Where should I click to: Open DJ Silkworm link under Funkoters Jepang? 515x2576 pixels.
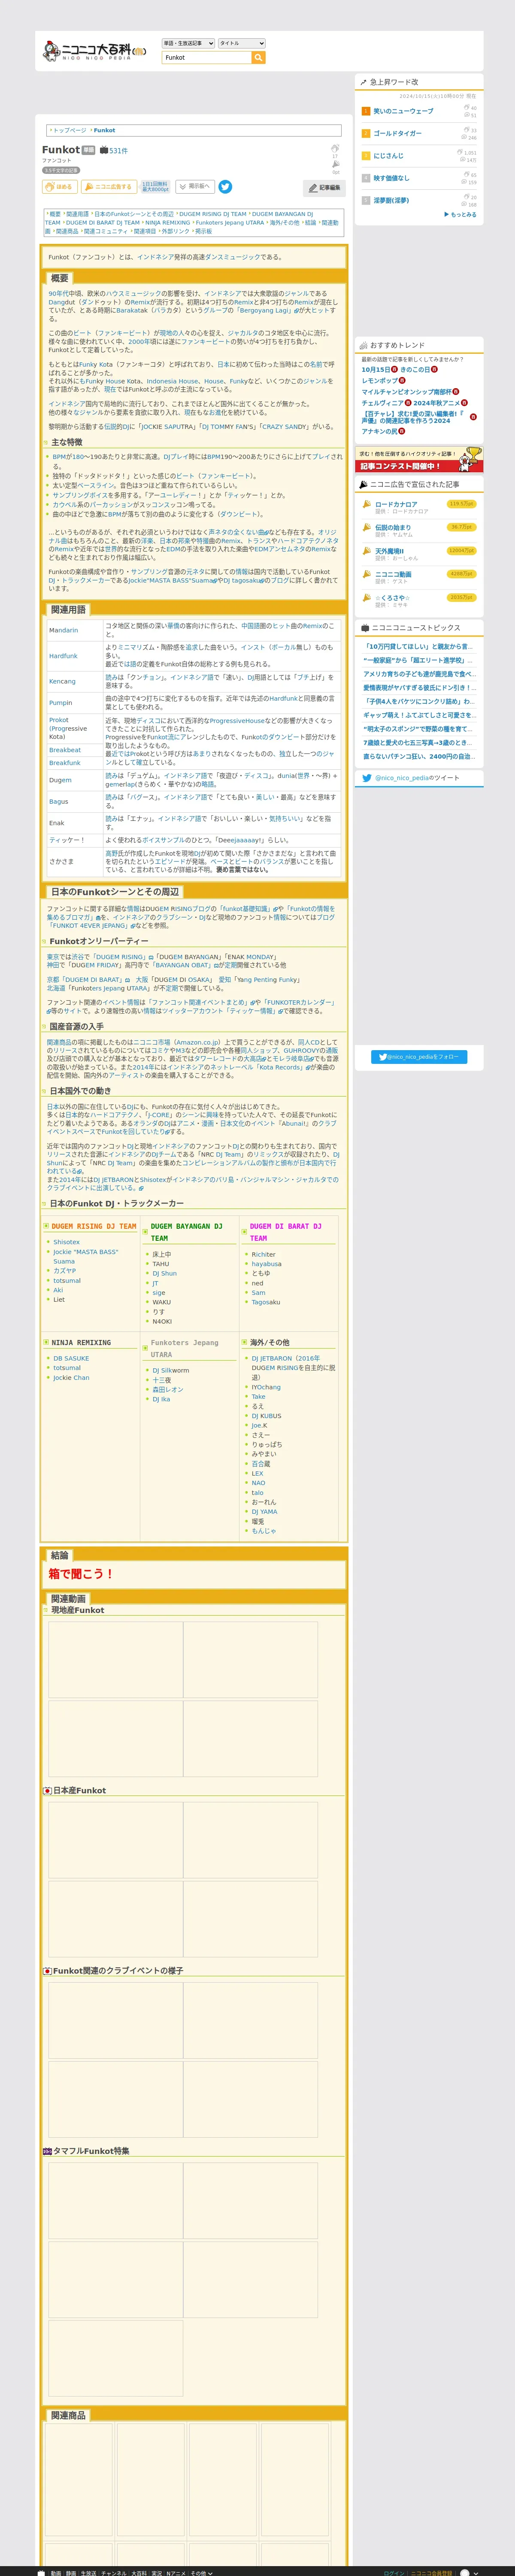click(x=170, y=1371)
